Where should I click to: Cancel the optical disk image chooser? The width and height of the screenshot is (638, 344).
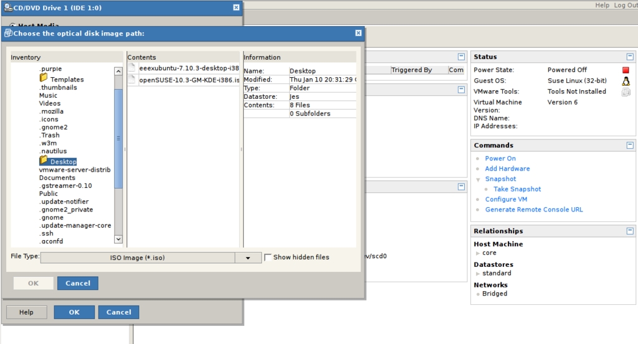(78, 283)
